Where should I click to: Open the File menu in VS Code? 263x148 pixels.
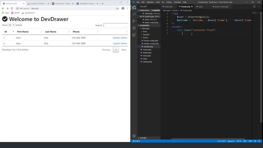click(x=138, y=2)
